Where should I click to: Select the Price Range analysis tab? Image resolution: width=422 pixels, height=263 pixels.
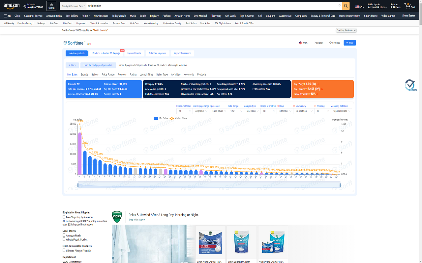[108, 75]
